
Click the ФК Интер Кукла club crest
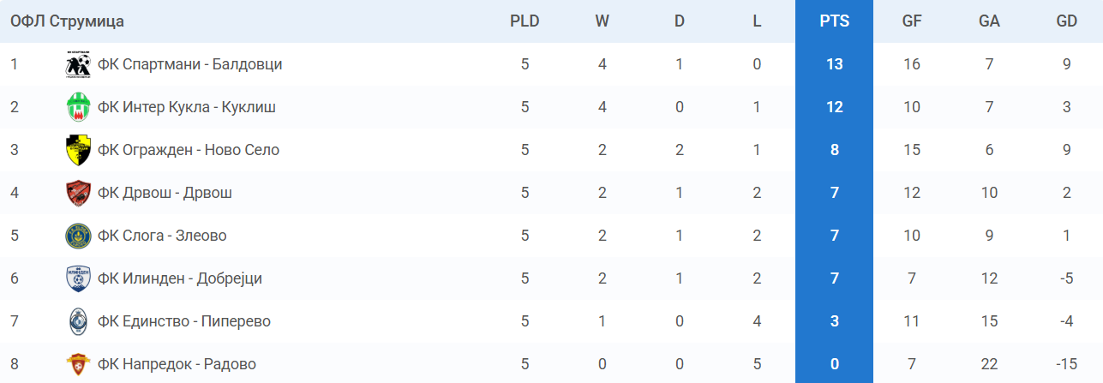[78, 107]
